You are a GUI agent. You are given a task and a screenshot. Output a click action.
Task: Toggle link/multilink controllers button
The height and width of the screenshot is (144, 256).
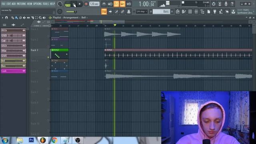[x=122, y=12]
